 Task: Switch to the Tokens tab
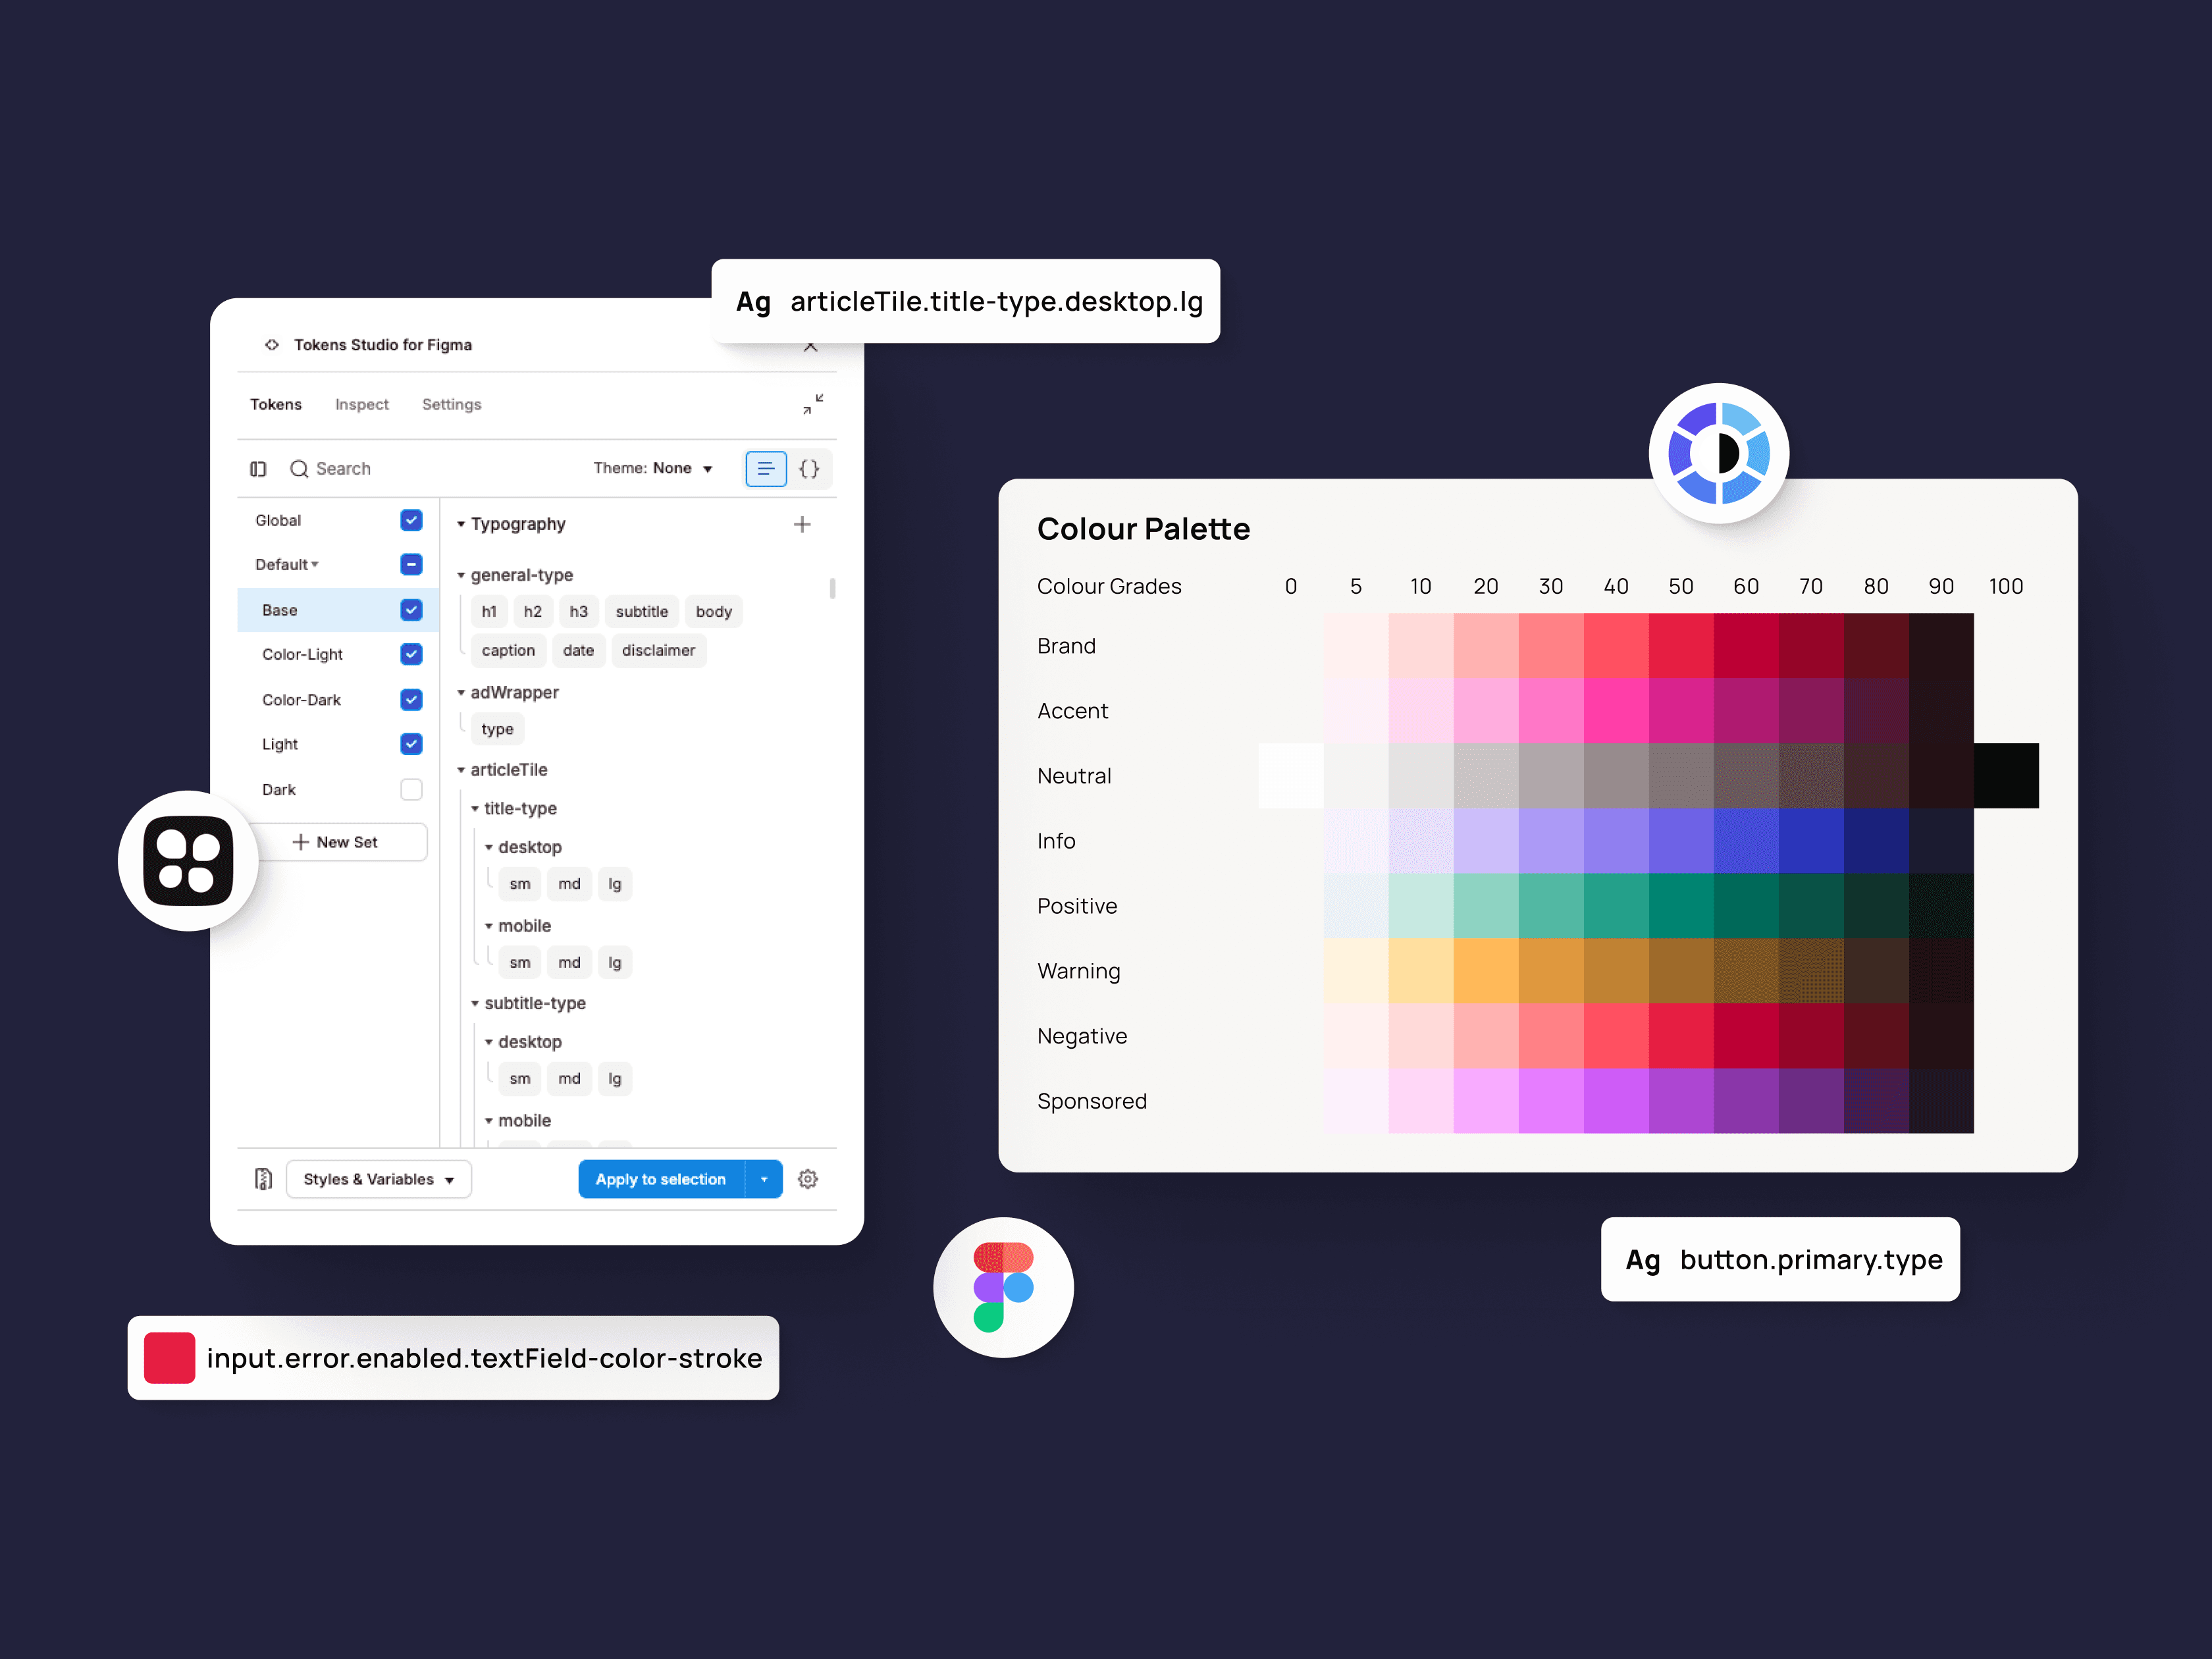click(276, 404)
